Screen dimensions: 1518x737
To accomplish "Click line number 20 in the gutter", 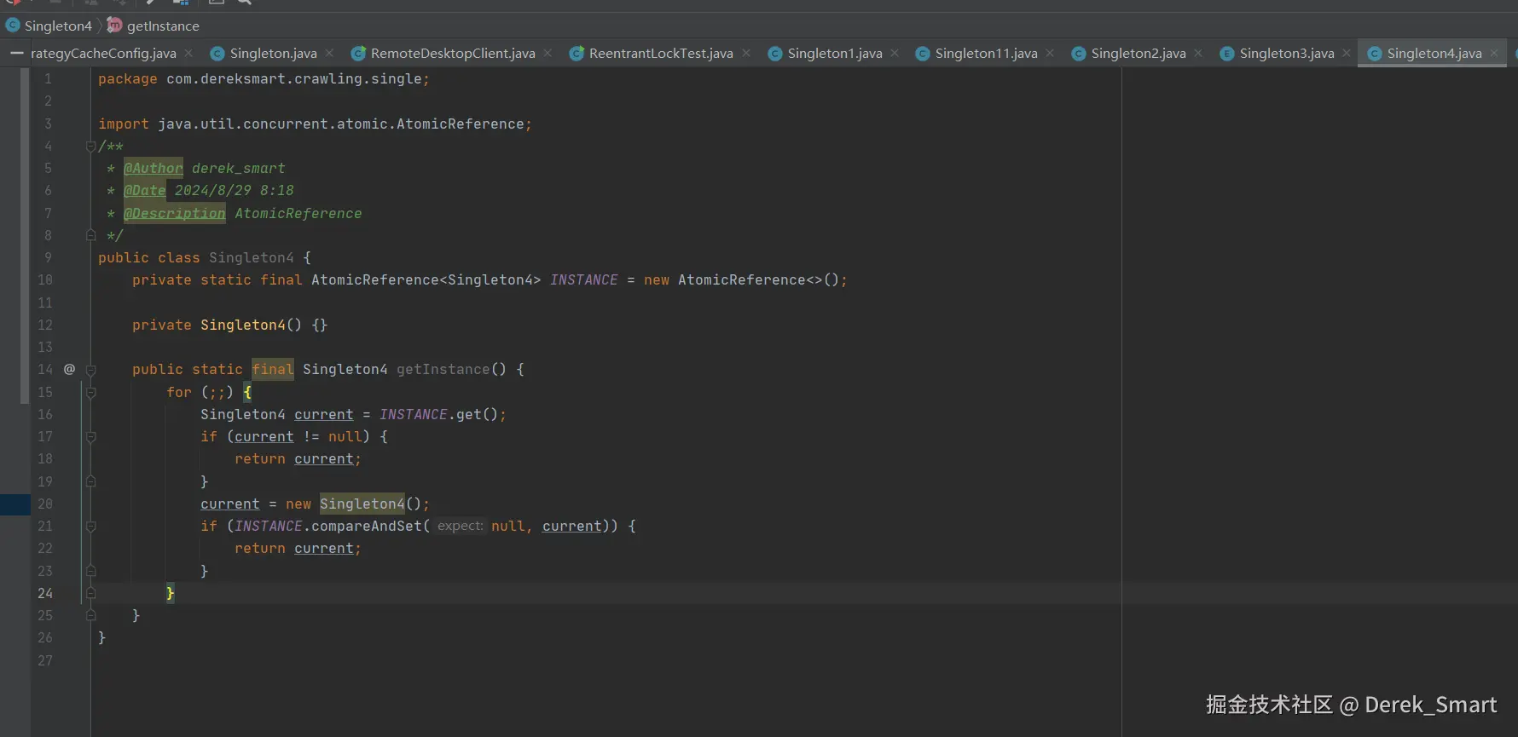I will tap(45, 504).
